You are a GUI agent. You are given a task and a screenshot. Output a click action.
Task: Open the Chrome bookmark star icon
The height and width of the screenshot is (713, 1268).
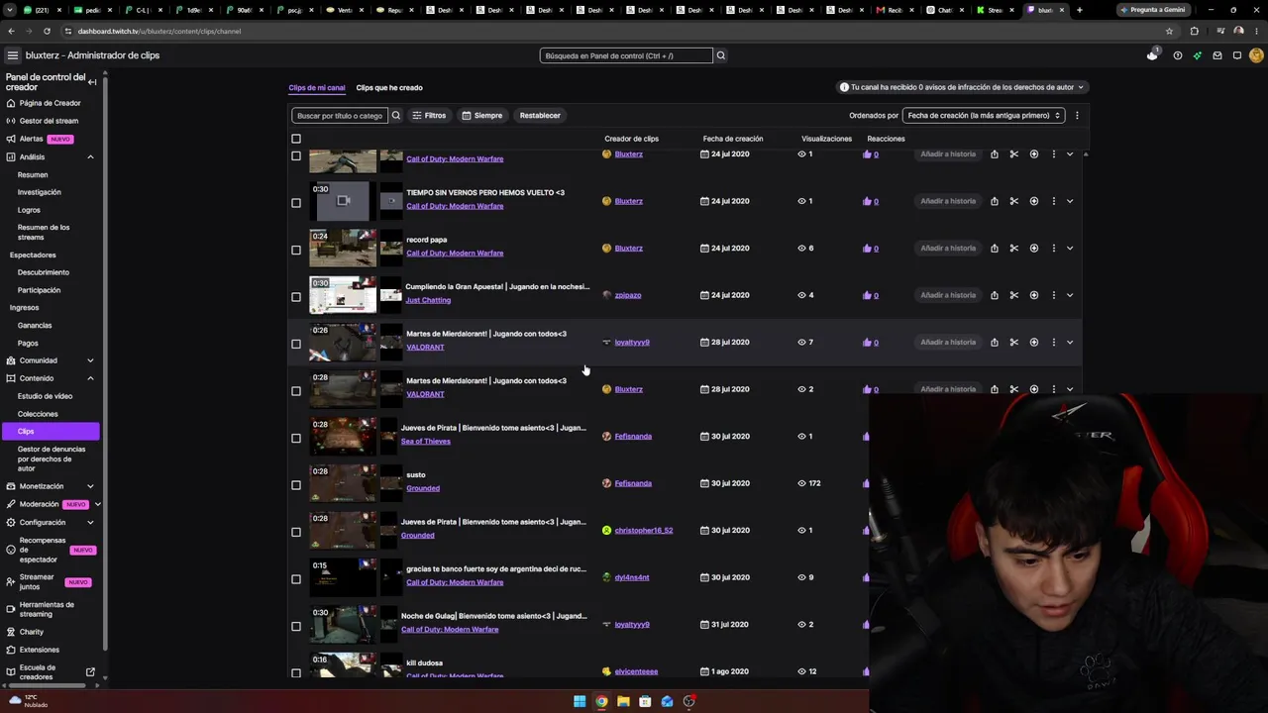click(x=1169, y=31)
